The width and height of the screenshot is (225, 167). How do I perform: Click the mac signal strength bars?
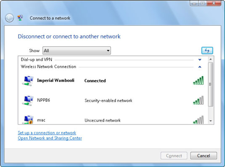pos(199,120)
